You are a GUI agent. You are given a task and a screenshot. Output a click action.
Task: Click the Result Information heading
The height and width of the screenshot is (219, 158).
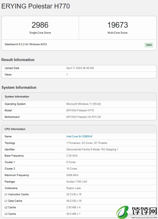pyautogui.click(x=18, y=60)
